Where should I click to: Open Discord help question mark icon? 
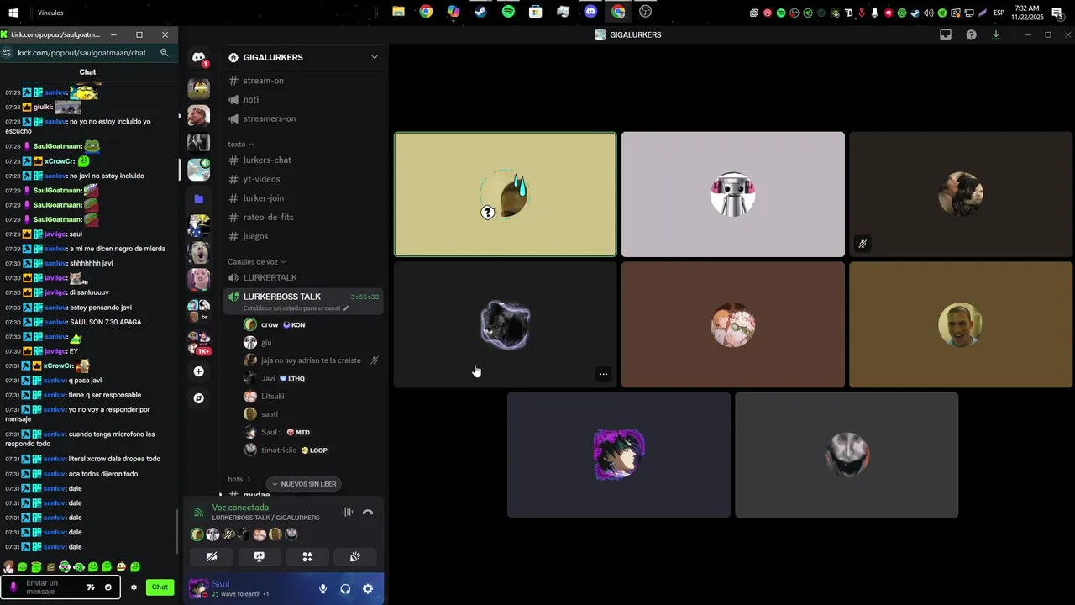click(971, 34)
